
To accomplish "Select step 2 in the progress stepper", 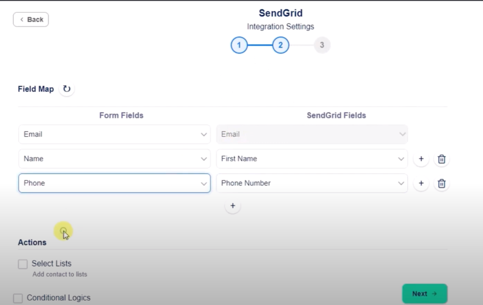I will click(281, 45).
